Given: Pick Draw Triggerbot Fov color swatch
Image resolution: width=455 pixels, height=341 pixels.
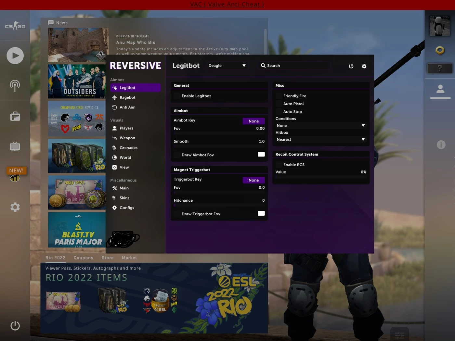Looking at the screenshot, I should [261, 213].
